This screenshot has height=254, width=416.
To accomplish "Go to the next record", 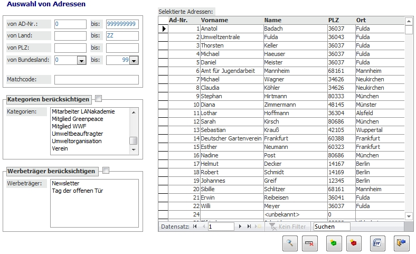I will 241,226.
